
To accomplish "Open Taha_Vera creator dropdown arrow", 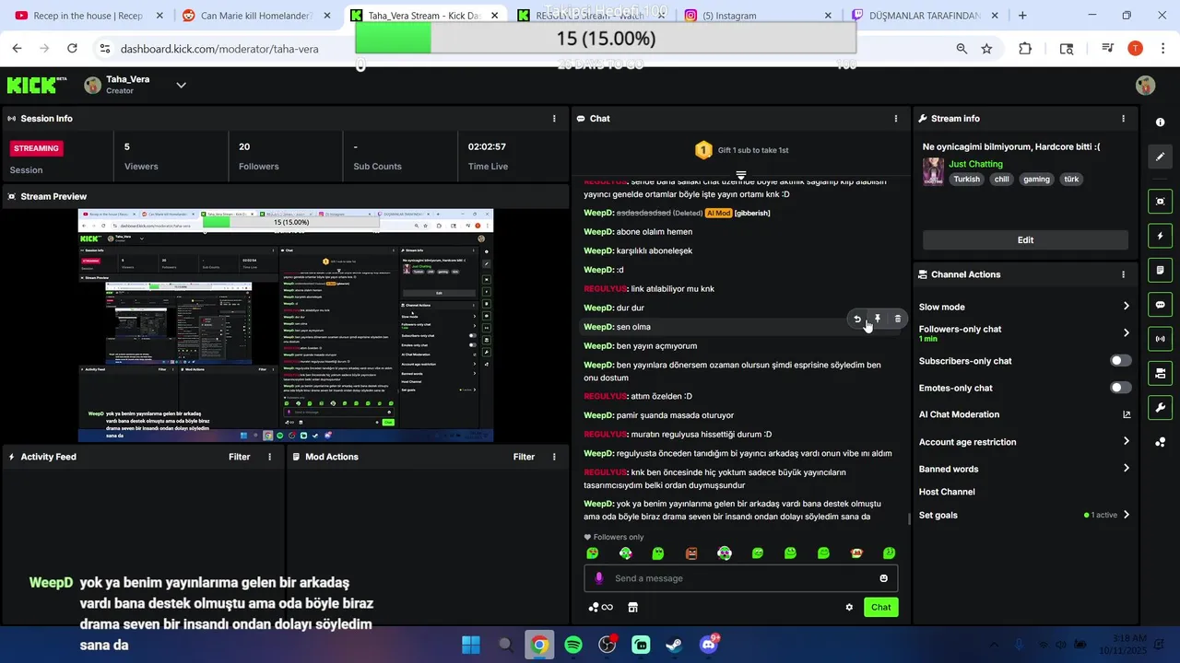I will click(182, 86).
